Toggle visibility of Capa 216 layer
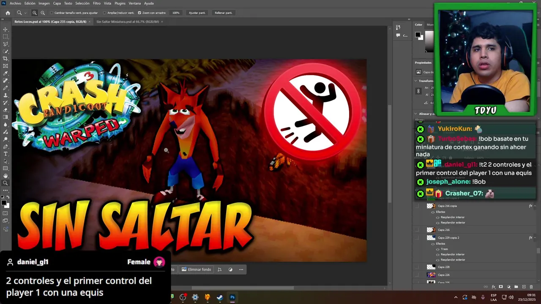Viewport: 541px width, 304px height. [418, 230]
